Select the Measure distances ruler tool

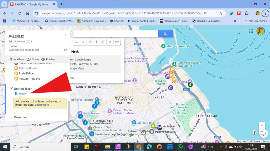coord(118,42)
